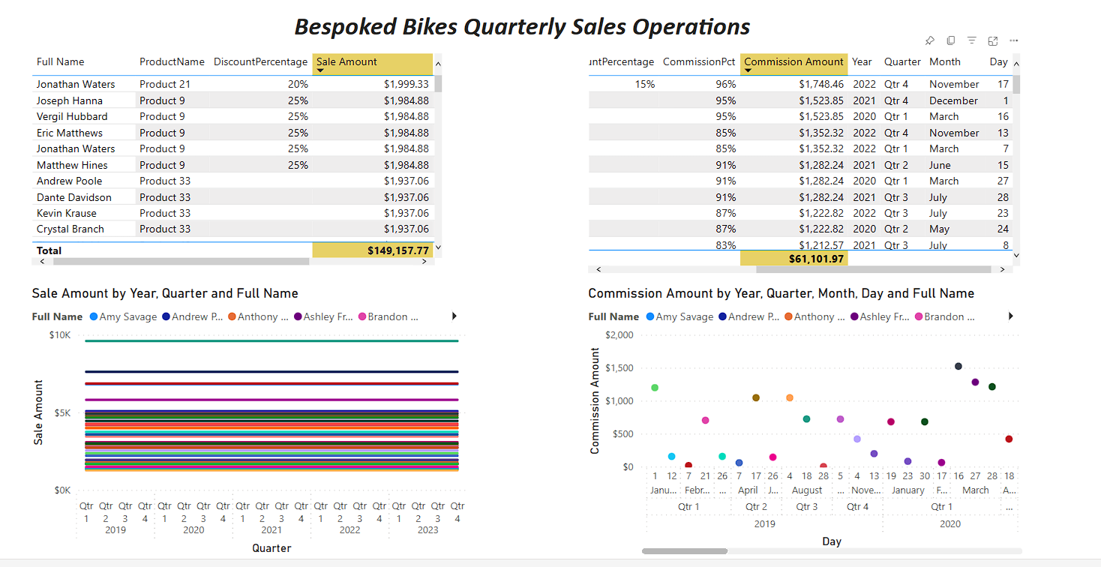Sort commission table by Year column header
Screen dimensions: 1101x567
[862, 61]
